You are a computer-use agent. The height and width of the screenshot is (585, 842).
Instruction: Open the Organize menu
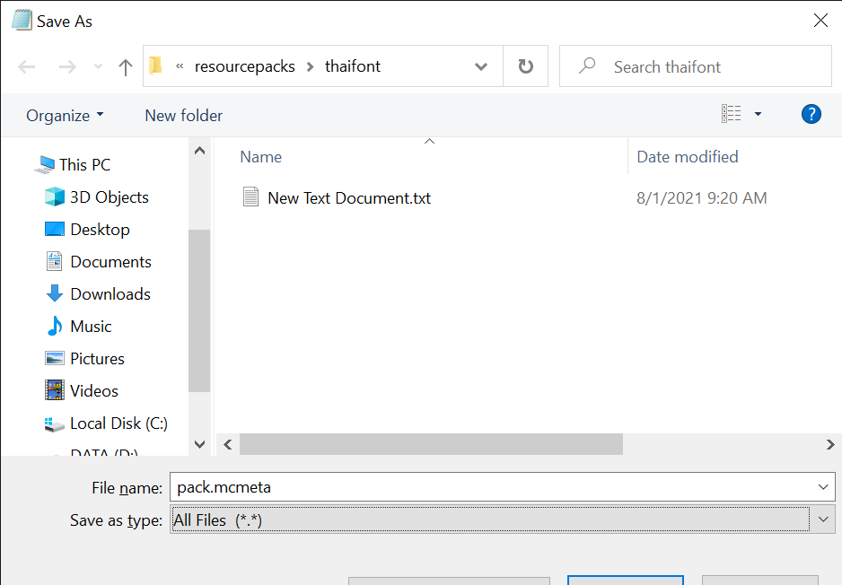65,116
